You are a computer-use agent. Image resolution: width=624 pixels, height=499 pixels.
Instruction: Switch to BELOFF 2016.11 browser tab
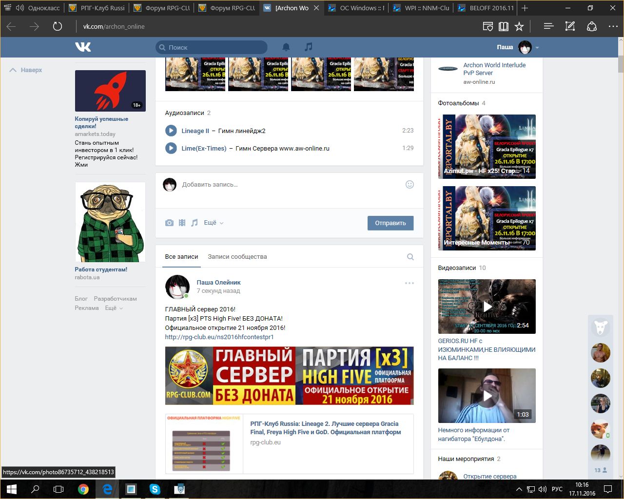click(485, 8)
